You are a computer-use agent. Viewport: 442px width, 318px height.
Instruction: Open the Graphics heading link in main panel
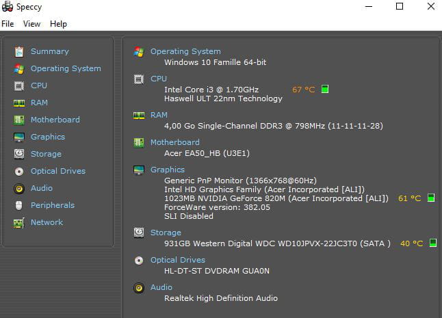point(168,170)
